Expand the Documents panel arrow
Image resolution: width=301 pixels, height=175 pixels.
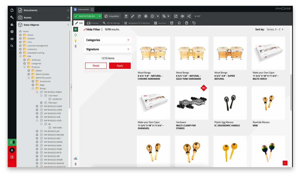[x=68, y=10]
